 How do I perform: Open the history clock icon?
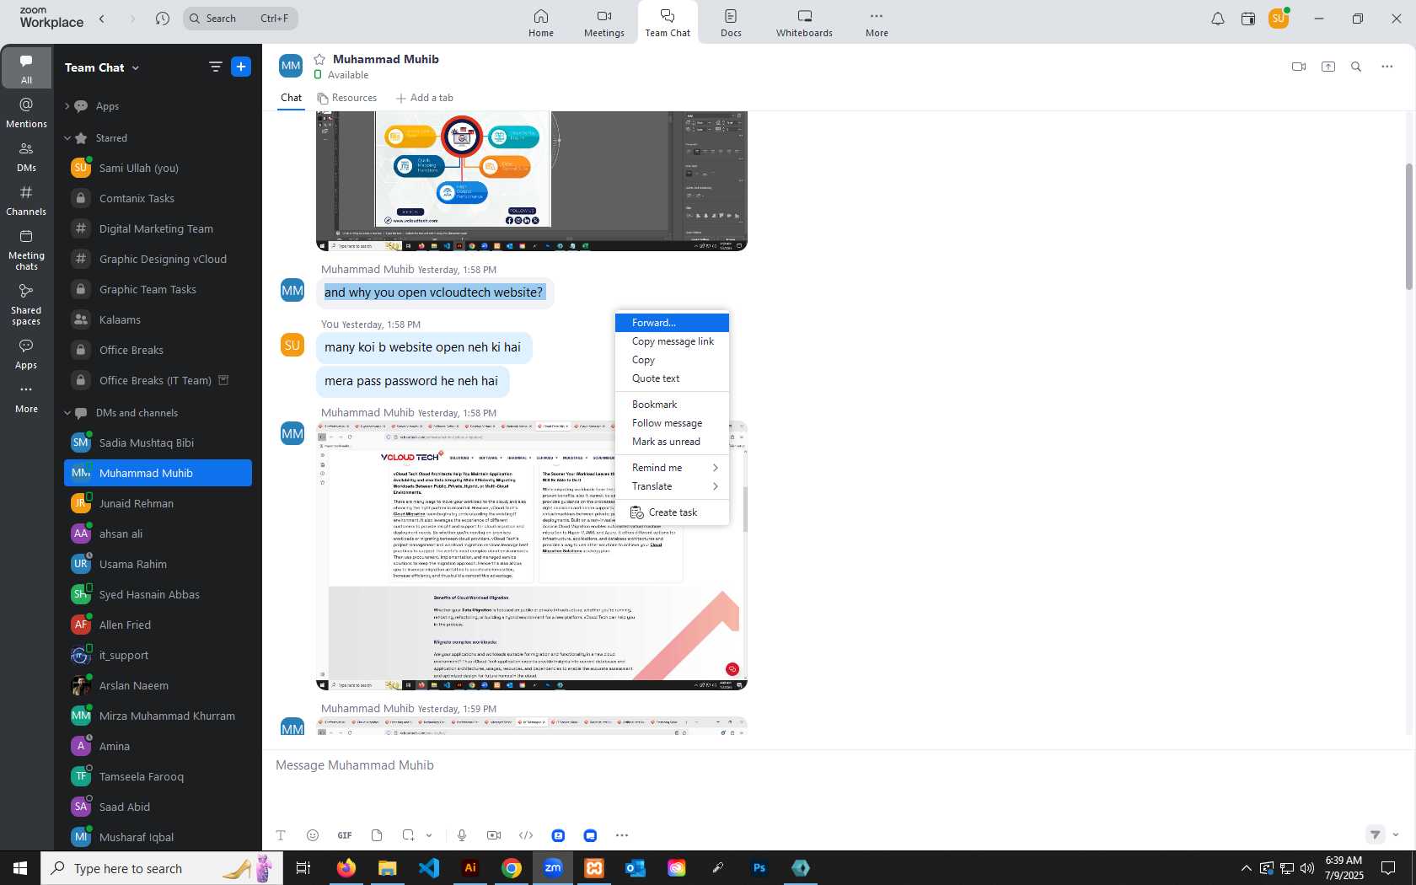163,19
